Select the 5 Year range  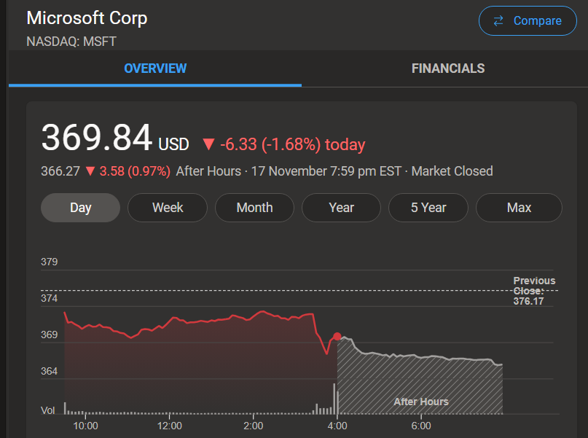428,208
